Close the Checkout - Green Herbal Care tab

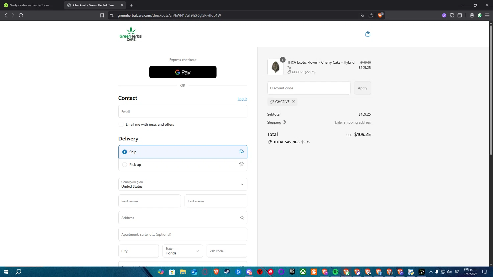coord(122,5)
